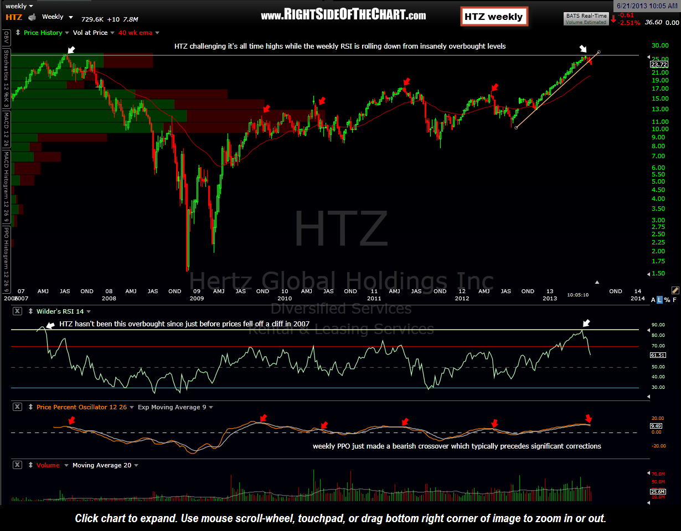Expand Moving Average 20 options arrow
681x531 pixels.
[x=136, y=466]
